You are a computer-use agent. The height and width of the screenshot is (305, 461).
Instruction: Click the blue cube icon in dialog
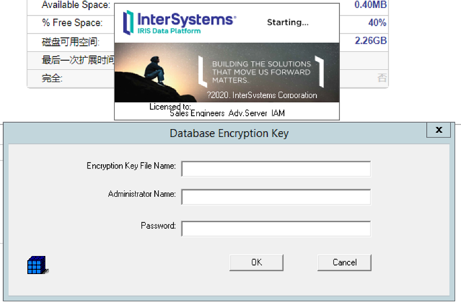point(37,265)
